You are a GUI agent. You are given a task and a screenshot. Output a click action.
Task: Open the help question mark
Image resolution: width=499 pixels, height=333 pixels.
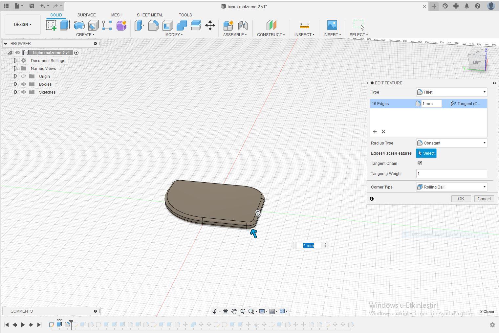click(x=478, y=6)
